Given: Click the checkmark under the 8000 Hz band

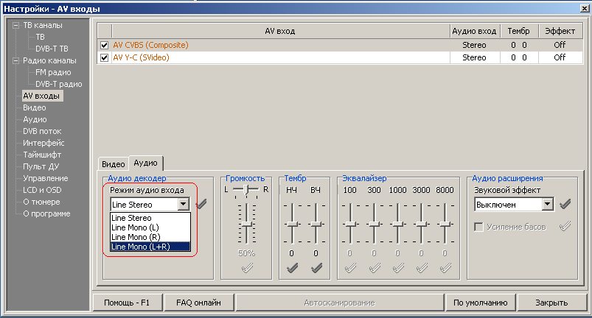Looking at the screenshot, I should coord(445,268).
